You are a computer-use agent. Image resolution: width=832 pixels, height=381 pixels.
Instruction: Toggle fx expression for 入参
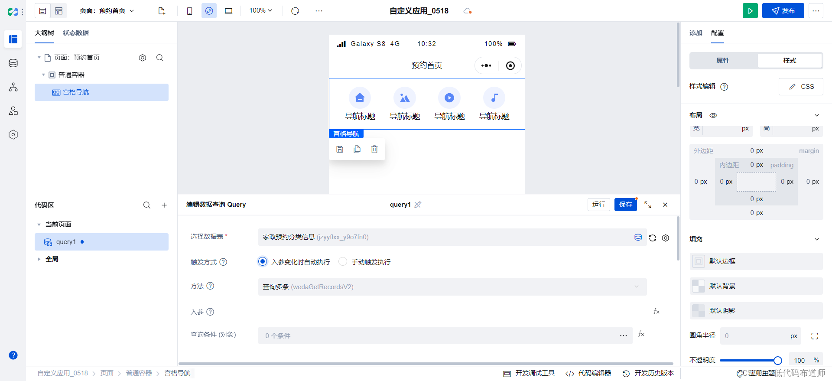(x=656, y=311)
